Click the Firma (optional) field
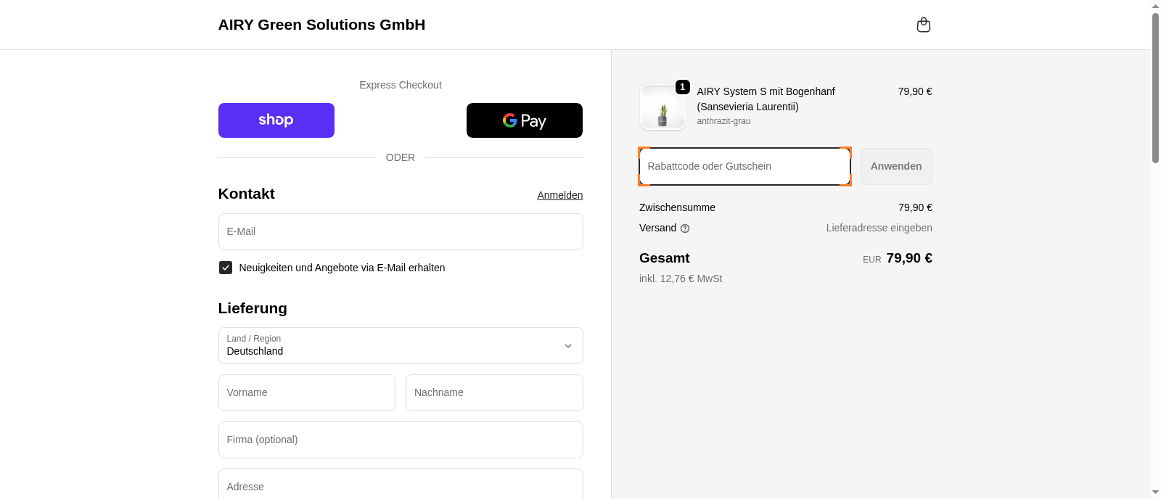 click(x=400, y=440)
